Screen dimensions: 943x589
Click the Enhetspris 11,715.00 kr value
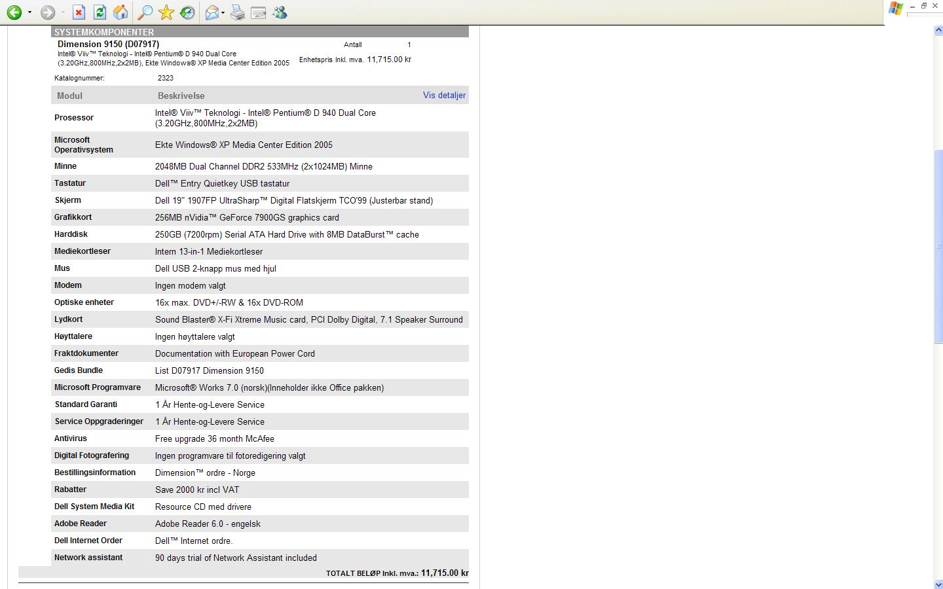coord(389,60)
